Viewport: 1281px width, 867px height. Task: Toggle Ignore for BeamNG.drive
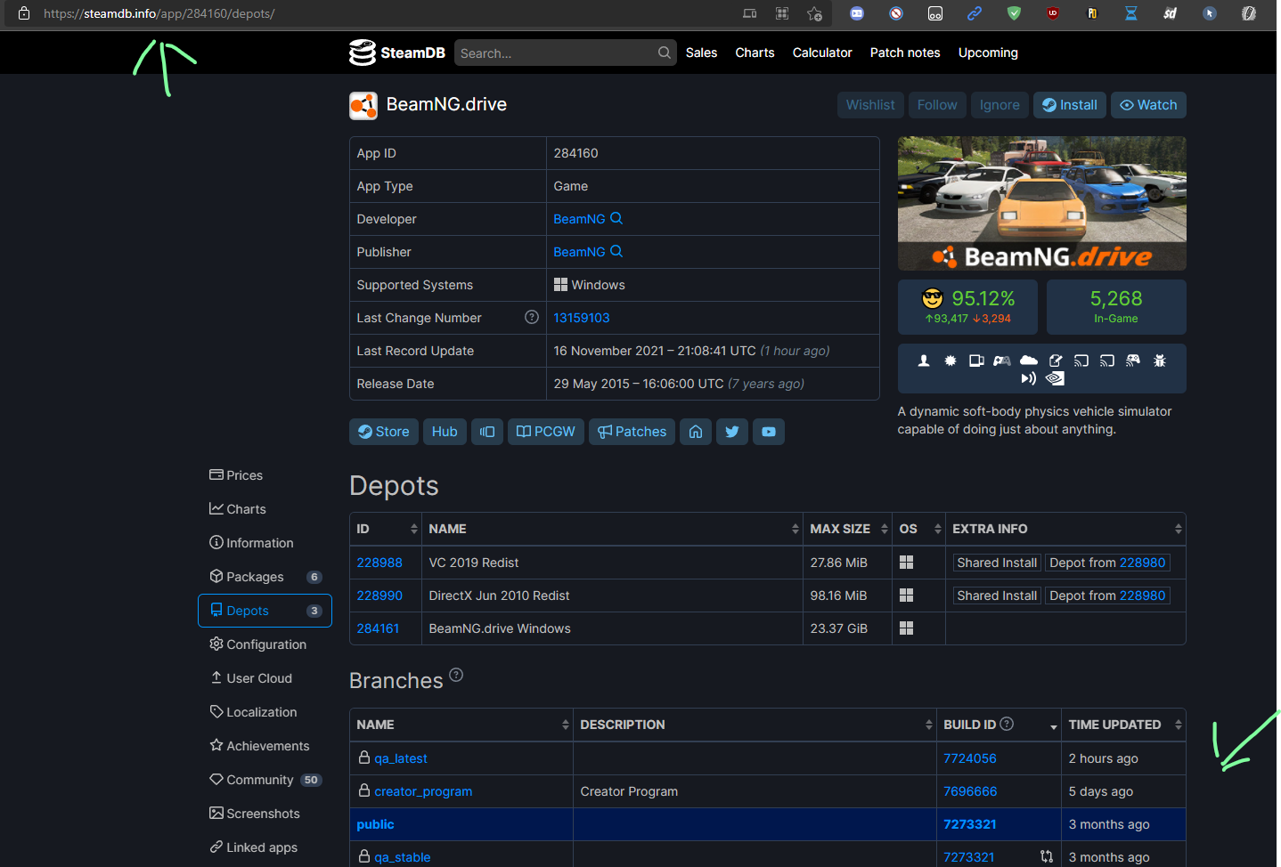point(1000,105)
